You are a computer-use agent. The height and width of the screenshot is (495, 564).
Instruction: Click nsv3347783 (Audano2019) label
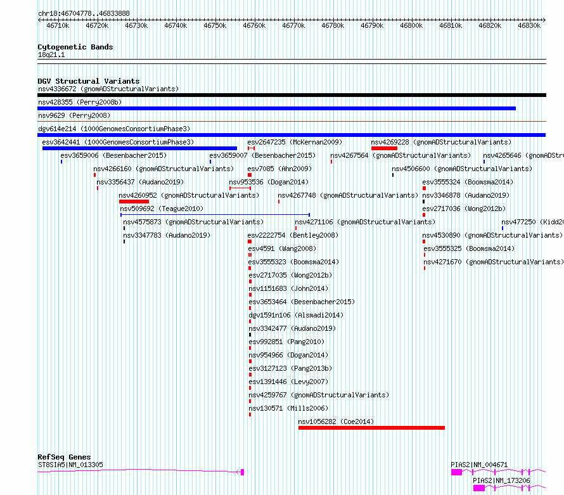[x=167, y=235]
